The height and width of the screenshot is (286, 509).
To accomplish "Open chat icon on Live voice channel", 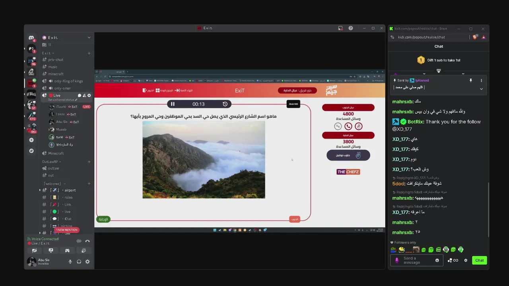I will click(79, 95).
